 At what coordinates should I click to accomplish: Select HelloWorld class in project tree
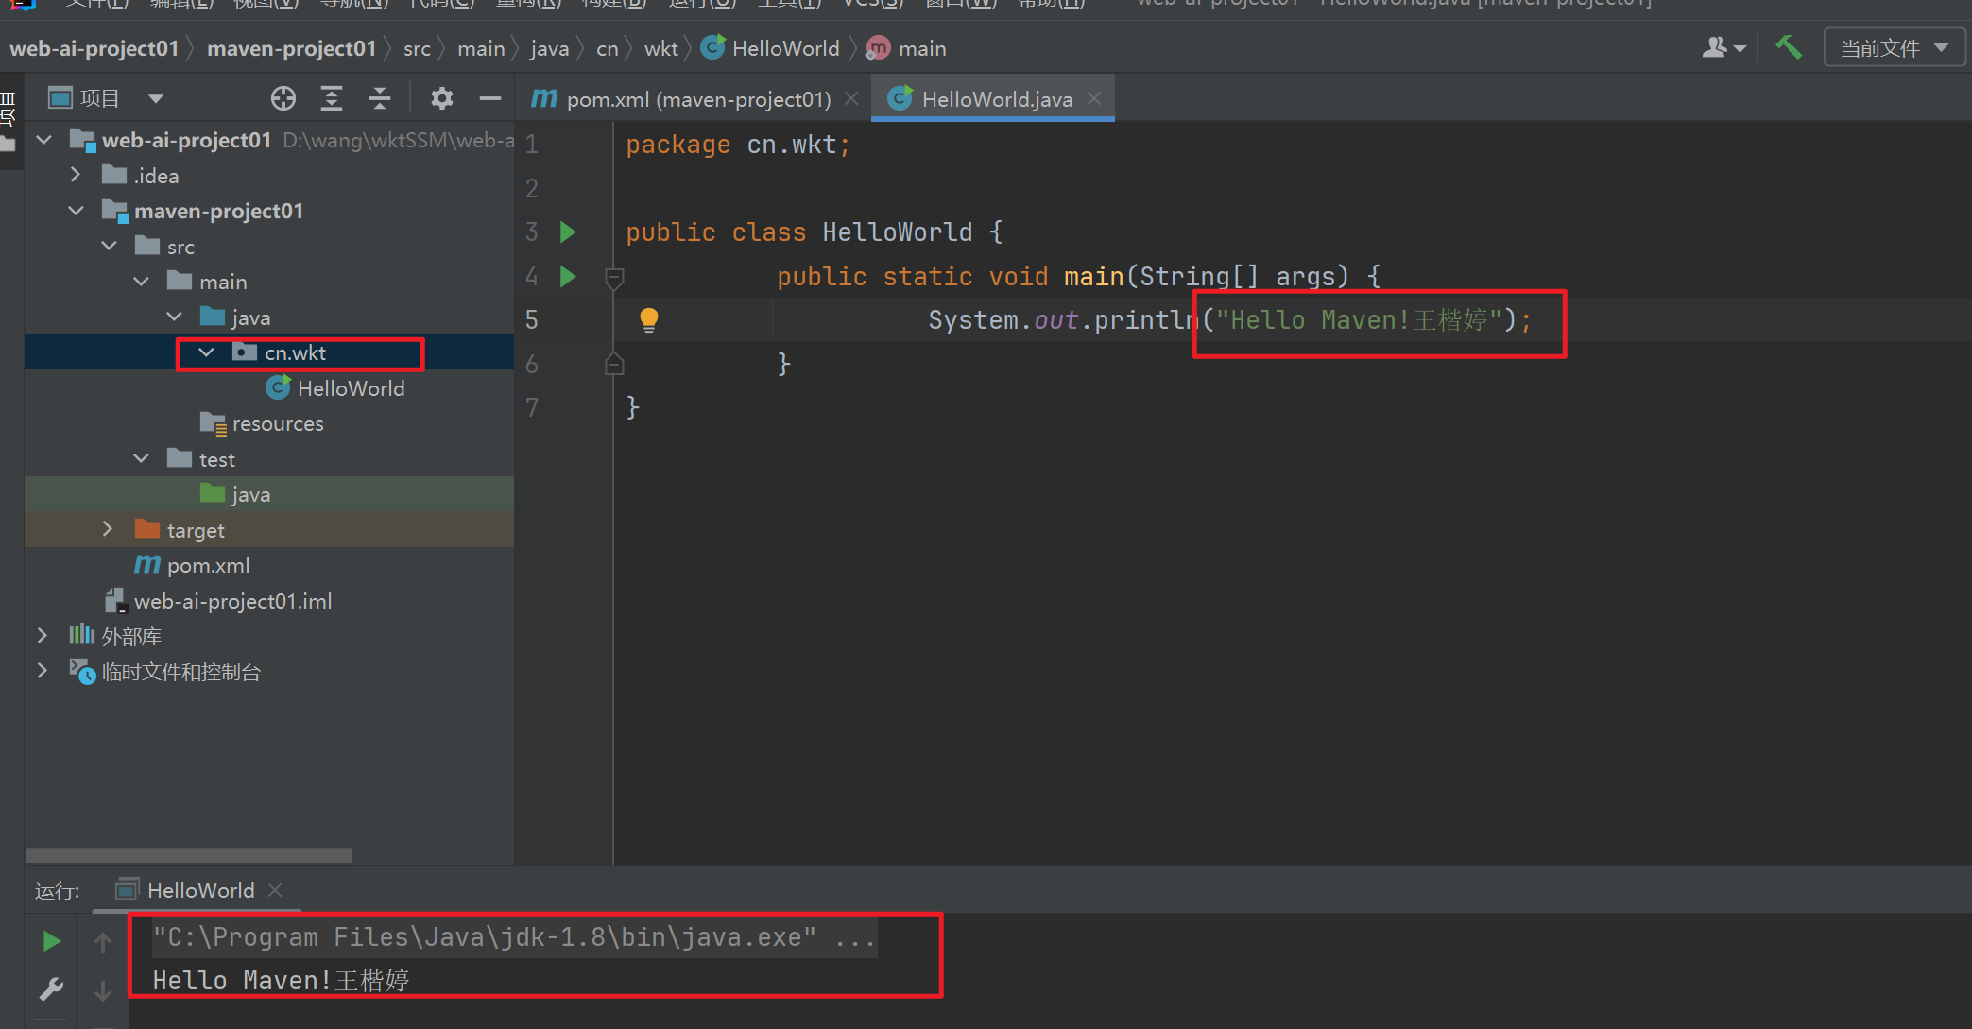pos(350,388)
